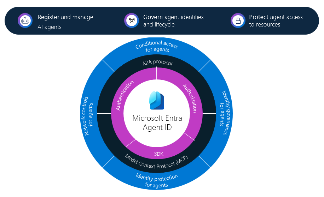Click the 'Conditional access for agents' segment
This screenshot has height=197, width=324.
157,47
